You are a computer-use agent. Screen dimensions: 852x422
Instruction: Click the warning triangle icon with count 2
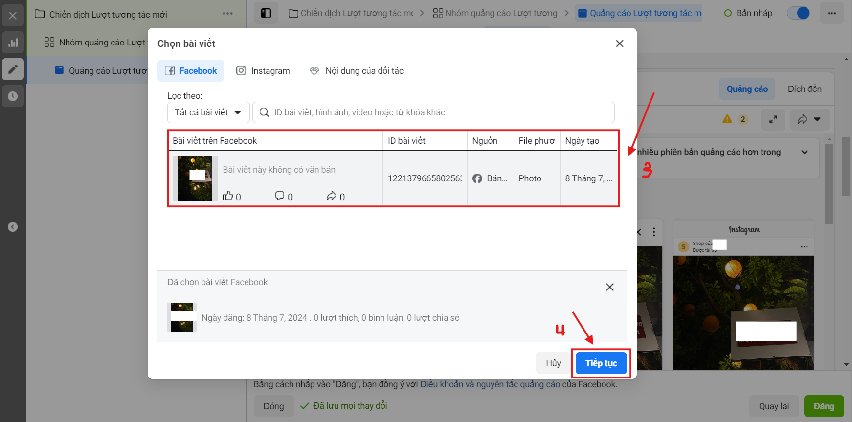[x=727, y=119]
